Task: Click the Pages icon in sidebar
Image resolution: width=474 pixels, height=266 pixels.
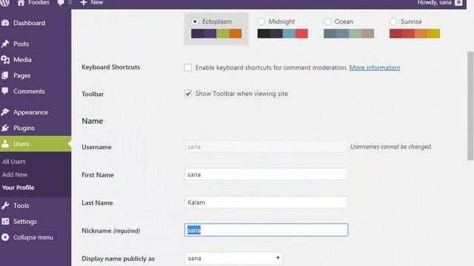Action: click(x=5, y=75)
